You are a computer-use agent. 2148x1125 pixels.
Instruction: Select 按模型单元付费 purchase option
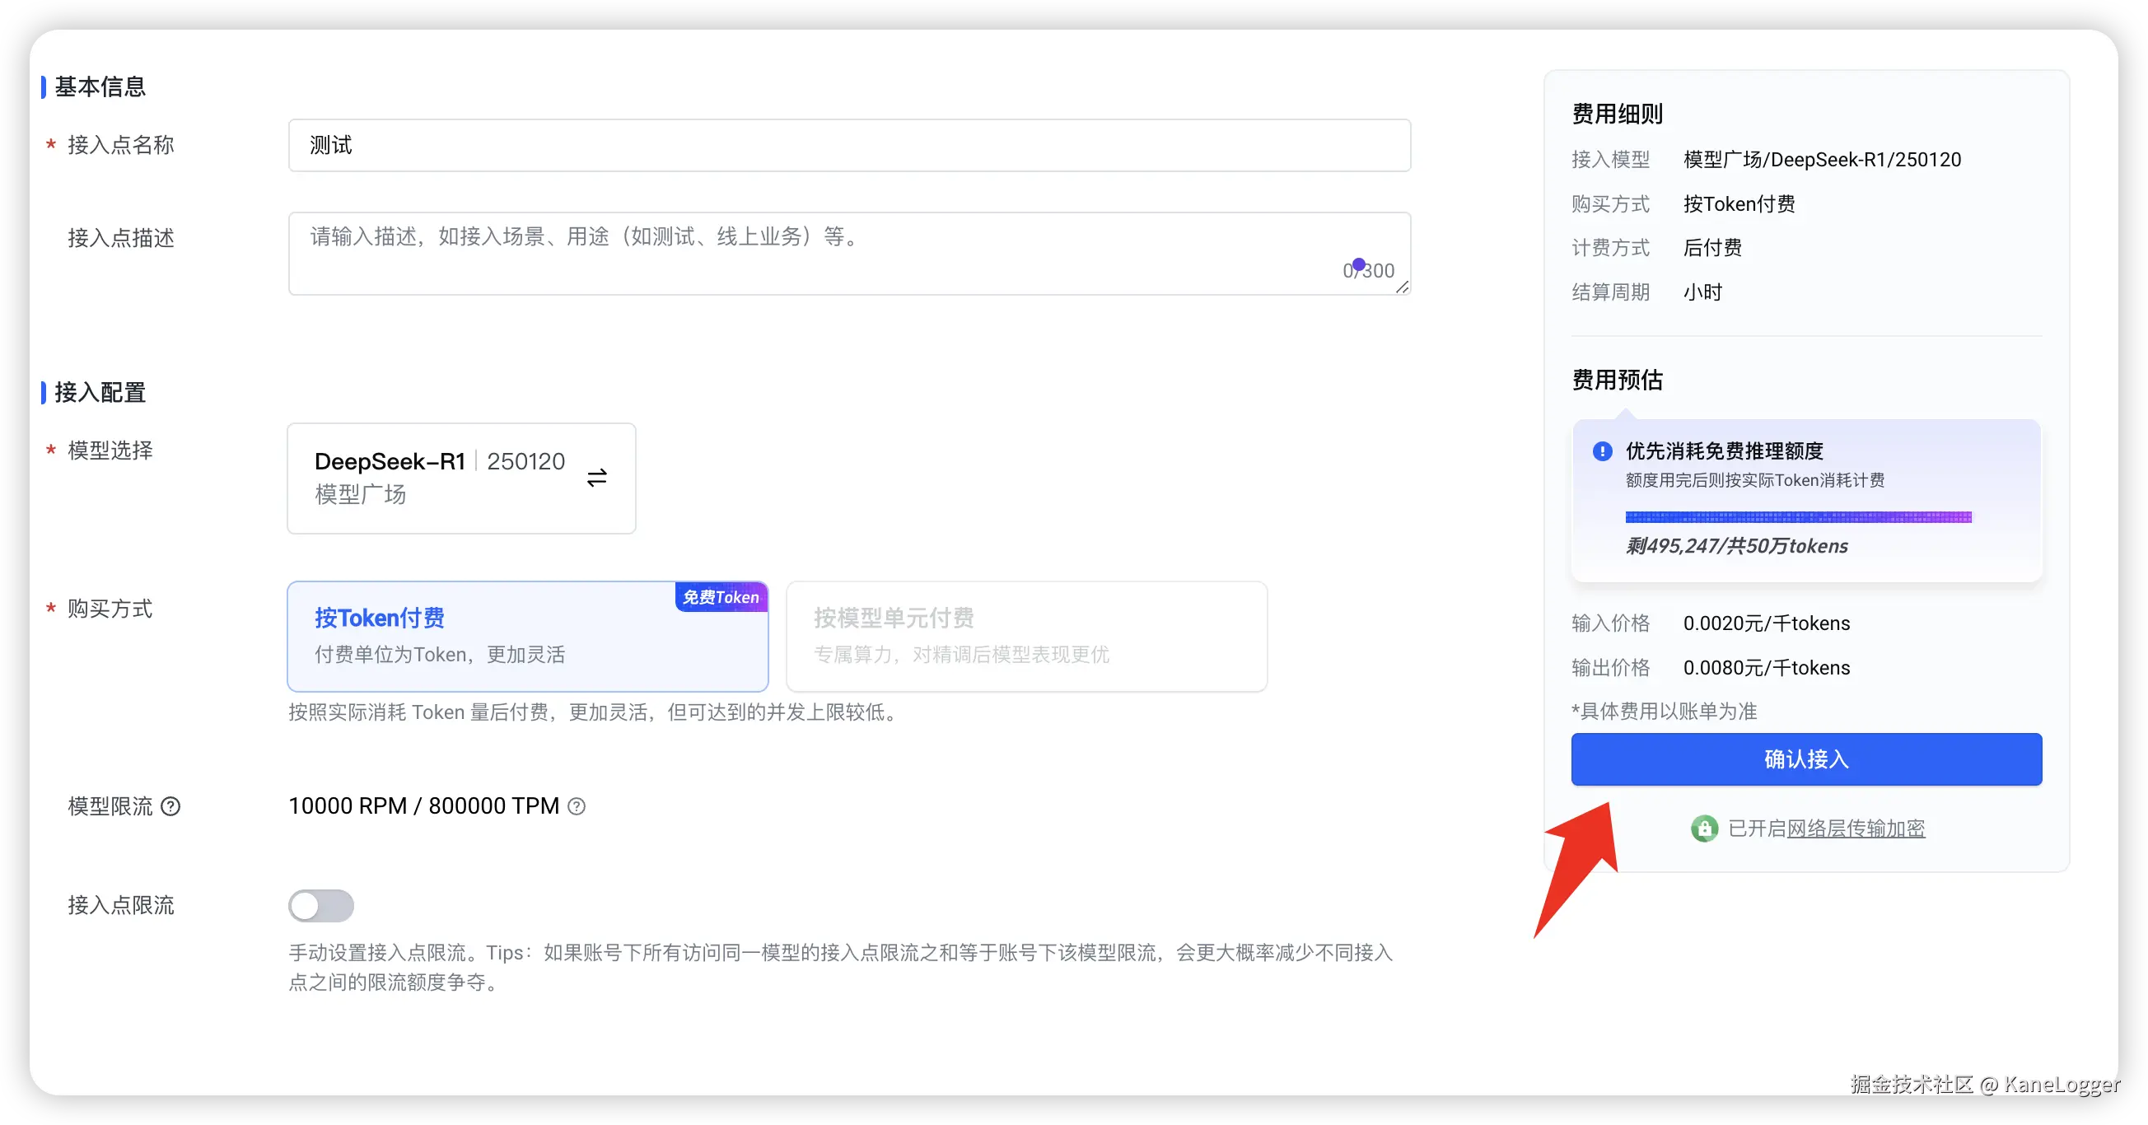[1025, 637]
